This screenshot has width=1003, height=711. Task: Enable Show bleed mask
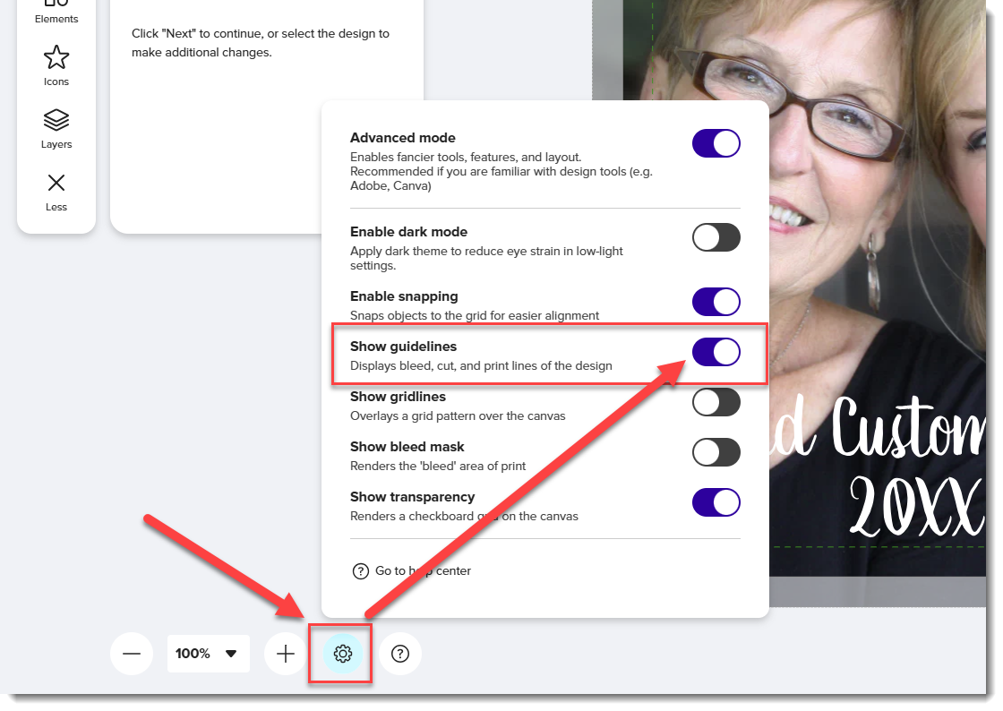(716, 452)
